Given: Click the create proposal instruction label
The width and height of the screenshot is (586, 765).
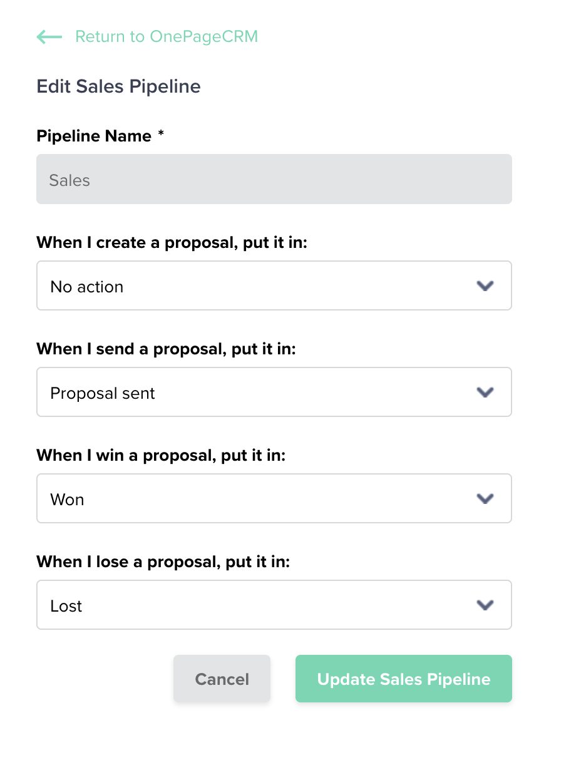Looking at the screenshot, I should pyautogui.click(x=172, y=242).
